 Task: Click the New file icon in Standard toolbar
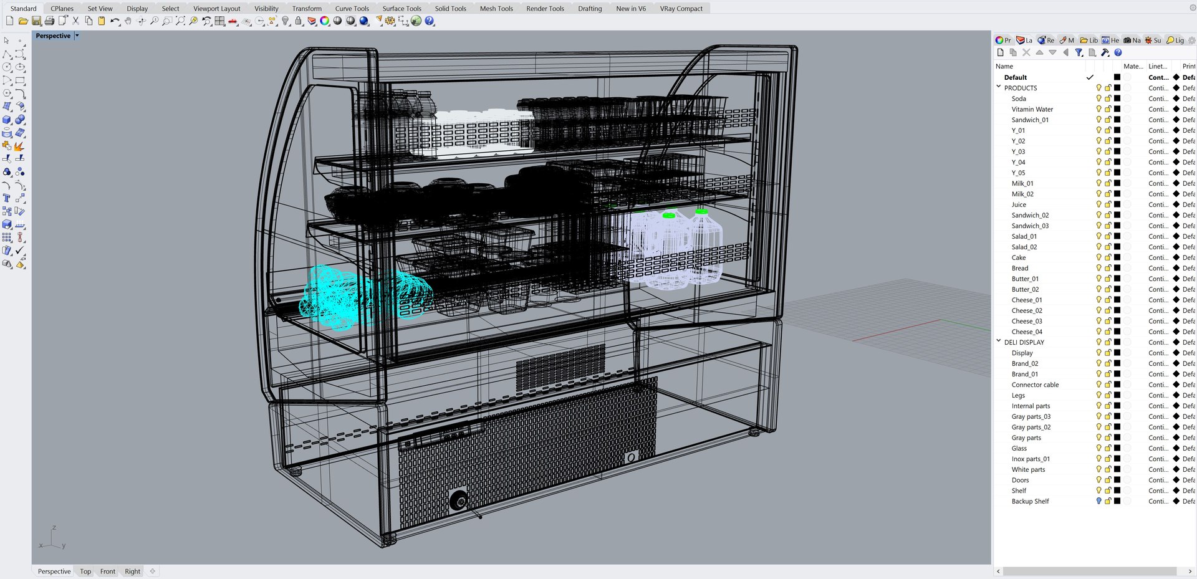[9, 21]
